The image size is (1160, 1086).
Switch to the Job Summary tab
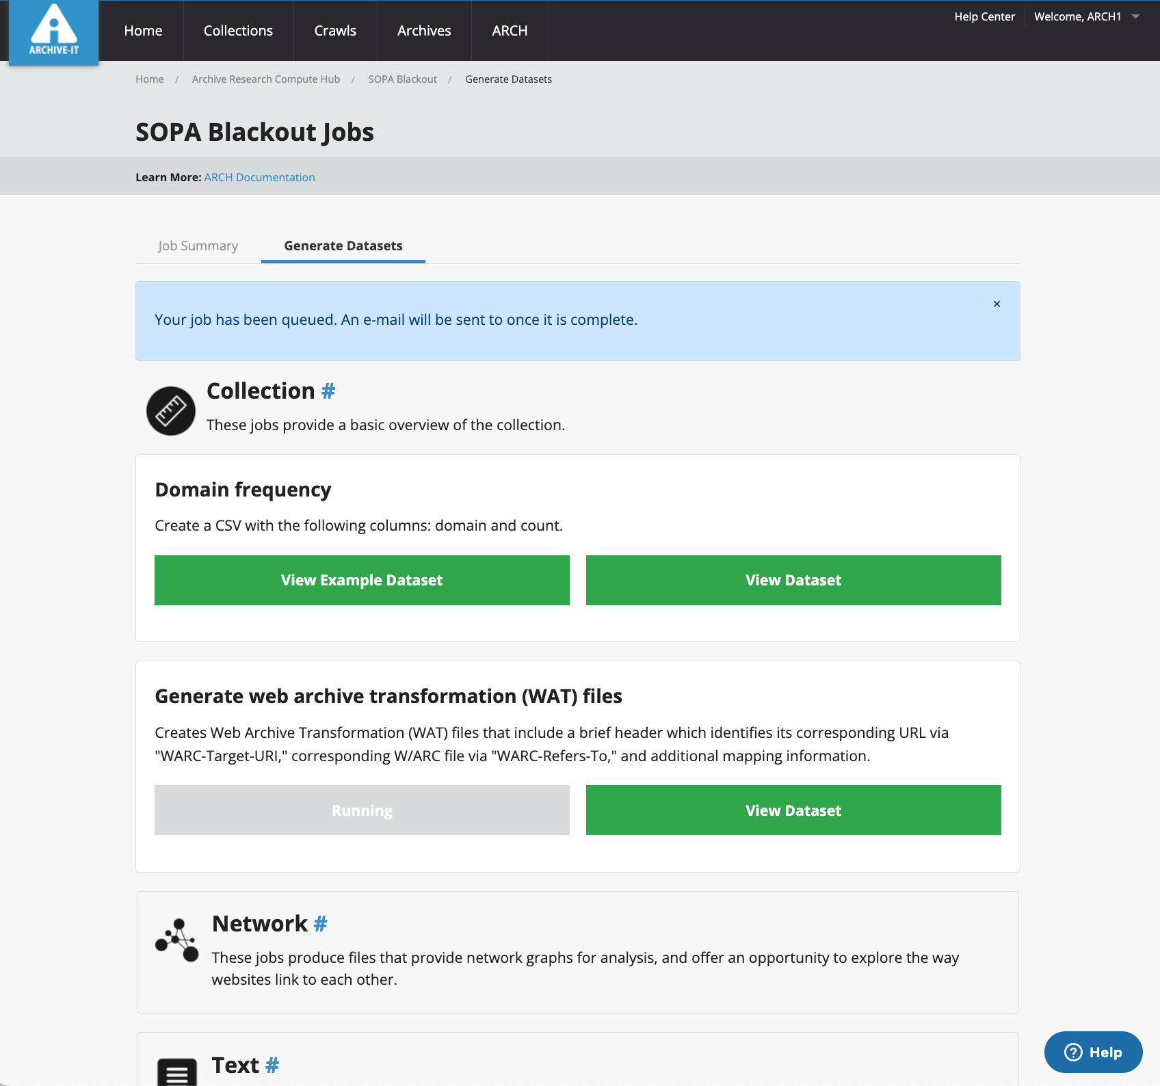coord(198,246)
